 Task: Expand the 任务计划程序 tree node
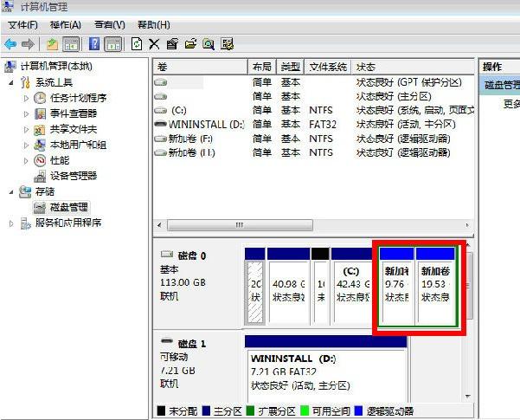(x=27, y=98)
